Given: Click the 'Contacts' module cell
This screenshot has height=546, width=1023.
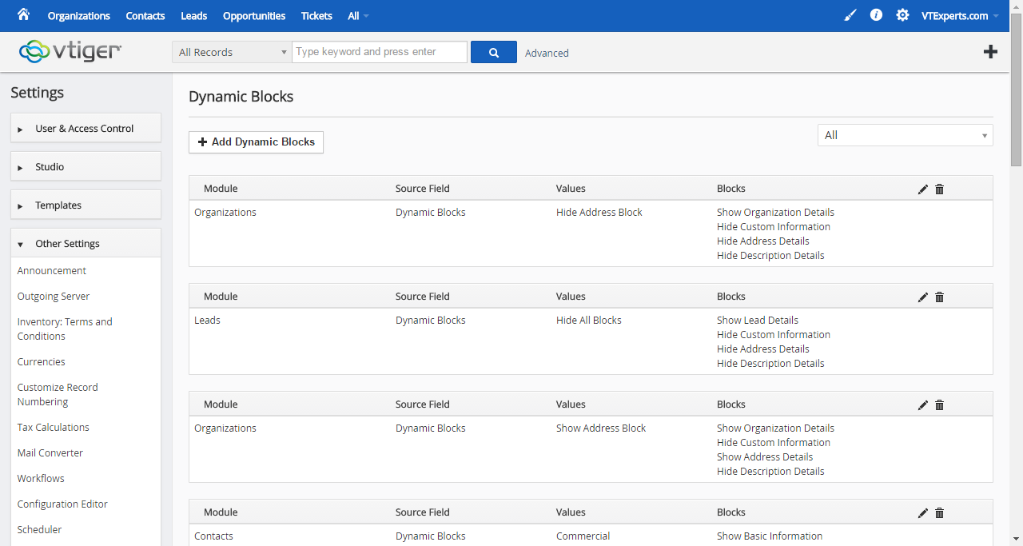Looking at the screenshot, I should 213,536.
